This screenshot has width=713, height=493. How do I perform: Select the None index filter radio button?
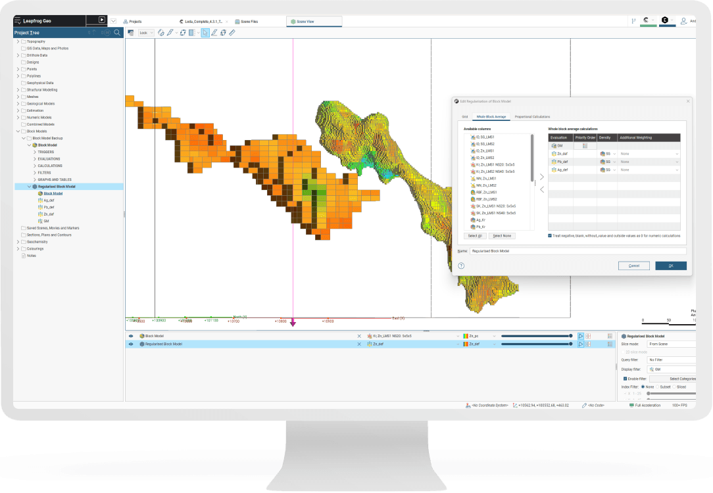click(x=643, y=387)
